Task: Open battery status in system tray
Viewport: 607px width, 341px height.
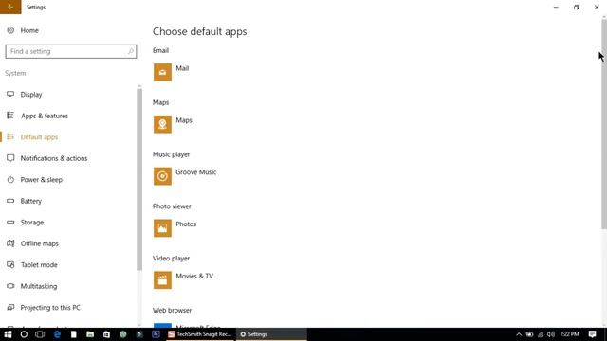Action: 529,334
